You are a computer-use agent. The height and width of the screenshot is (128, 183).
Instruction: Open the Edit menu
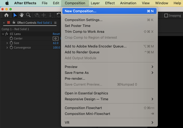pos(56,3)
